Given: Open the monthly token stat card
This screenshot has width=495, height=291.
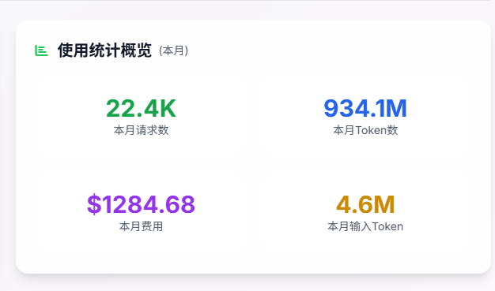Looking at the screenshot, I should coord(365,116).
